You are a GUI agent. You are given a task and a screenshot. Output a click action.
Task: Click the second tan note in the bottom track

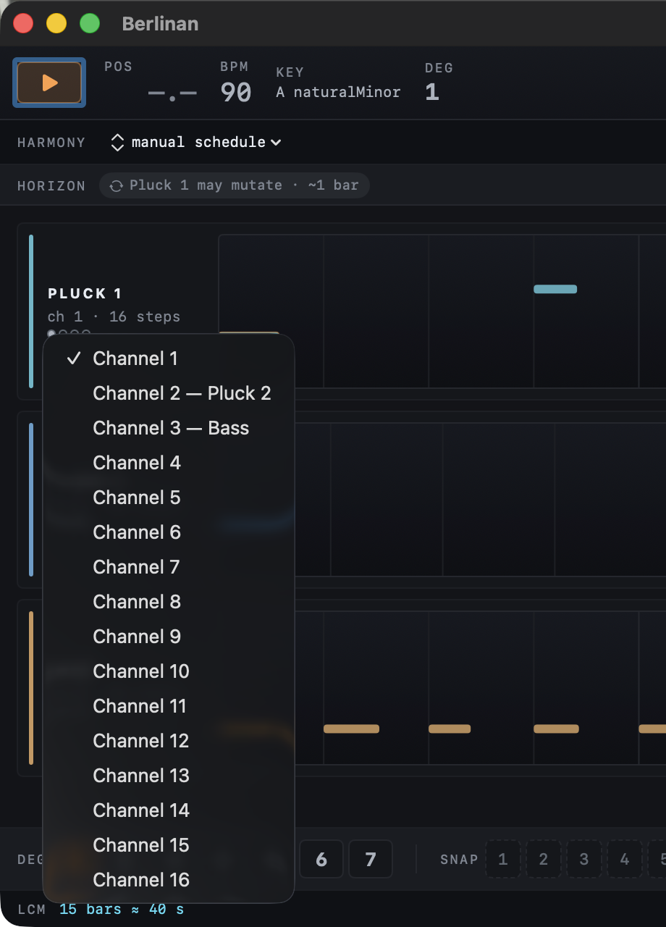[x=450, y=729]
